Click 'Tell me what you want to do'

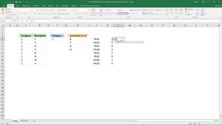(90, 6)
